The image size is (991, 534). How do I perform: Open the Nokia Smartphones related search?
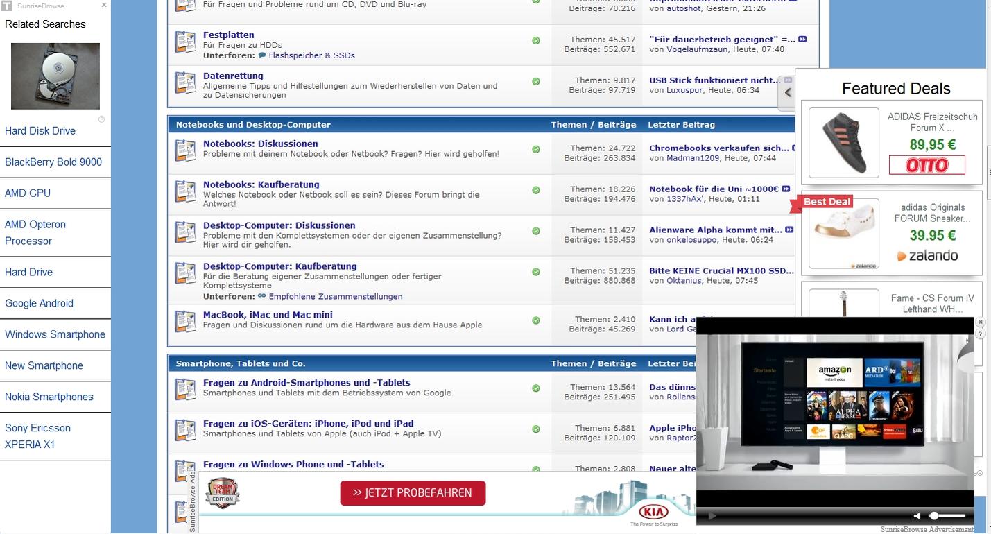[49, 397]
